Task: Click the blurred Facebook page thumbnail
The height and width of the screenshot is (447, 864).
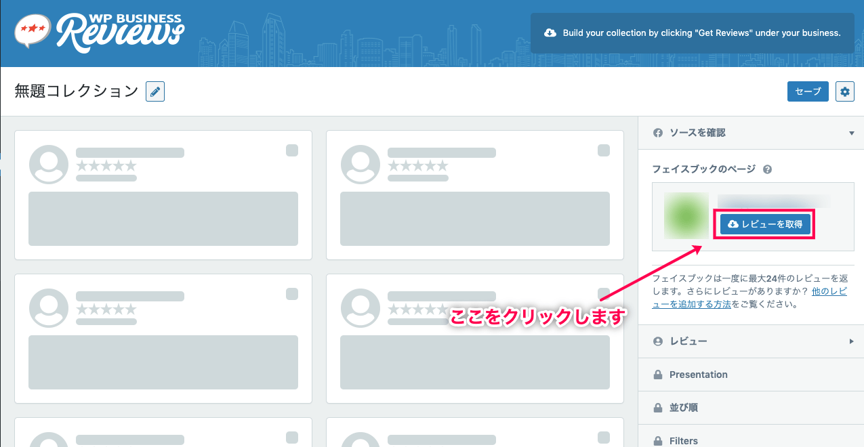Action: pyautogui.click(x=686, y=215)
